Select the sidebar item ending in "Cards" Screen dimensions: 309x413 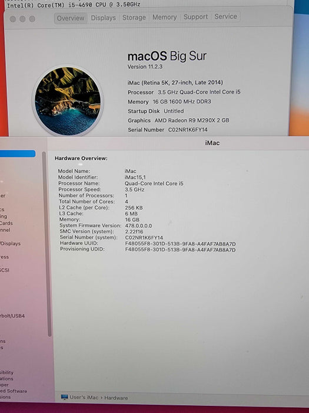coord(6,223)
